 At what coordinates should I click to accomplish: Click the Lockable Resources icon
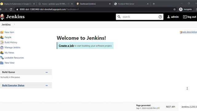[x=2, y=58]
